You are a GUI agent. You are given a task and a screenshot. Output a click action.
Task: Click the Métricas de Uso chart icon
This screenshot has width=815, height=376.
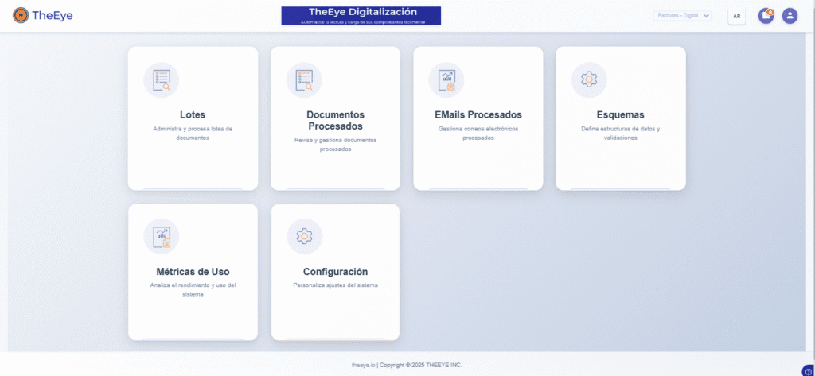162,236
